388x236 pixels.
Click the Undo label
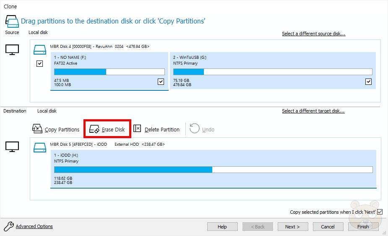tap(208, 129)
